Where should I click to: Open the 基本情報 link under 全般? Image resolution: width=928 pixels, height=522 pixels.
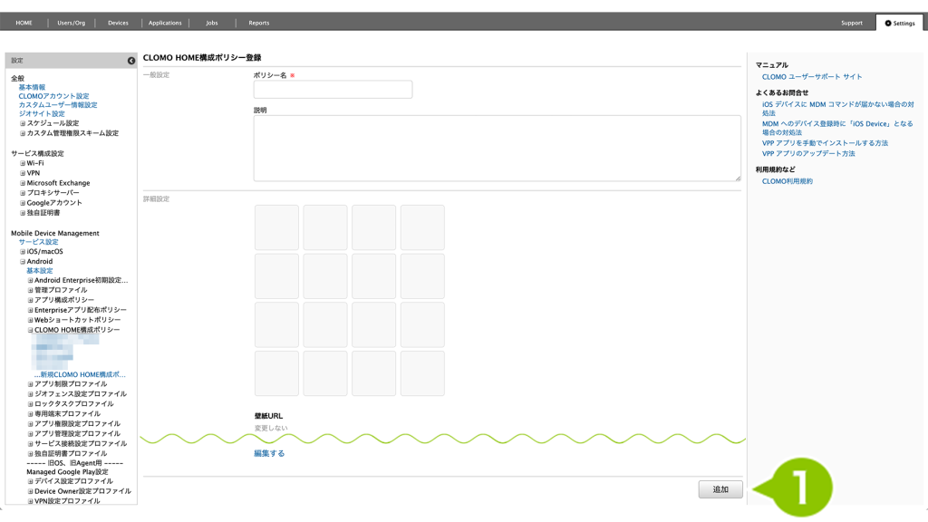pyautogui.click(x=32, y=87)
